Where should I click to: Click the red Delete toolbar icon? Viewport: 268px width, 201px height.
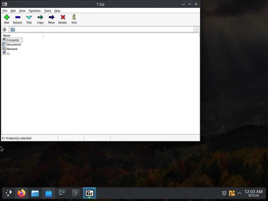pyautogui.click(x=63, y=19)
